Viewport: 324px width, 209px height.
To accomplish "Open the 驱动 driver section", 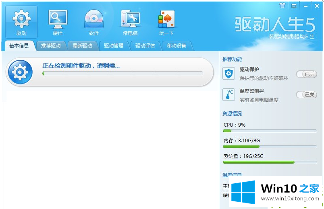I will [x=21, y=22].
